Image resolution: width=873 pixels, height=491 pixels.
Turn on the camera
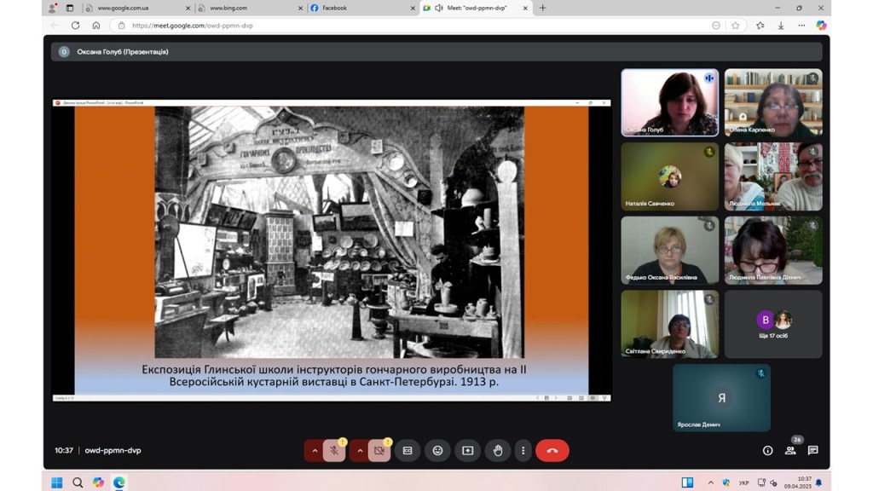pyautogui.click(x=379, y=450)
